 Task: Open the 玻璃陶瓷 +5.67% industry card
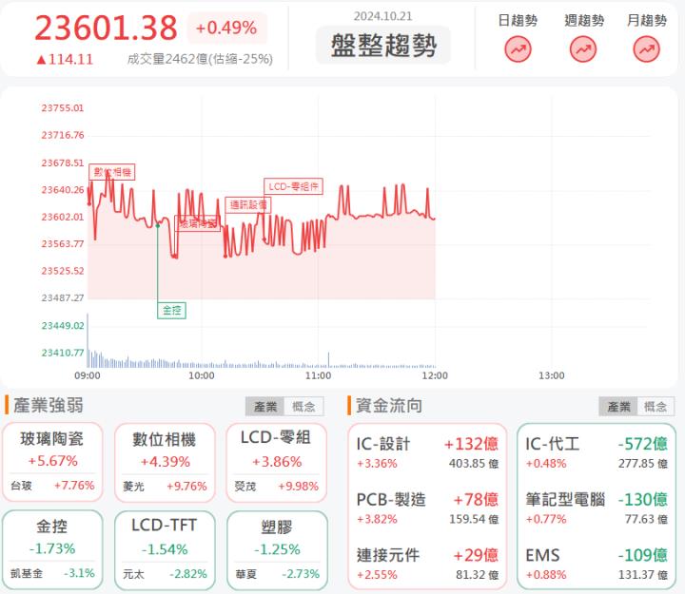click(52, 462)
